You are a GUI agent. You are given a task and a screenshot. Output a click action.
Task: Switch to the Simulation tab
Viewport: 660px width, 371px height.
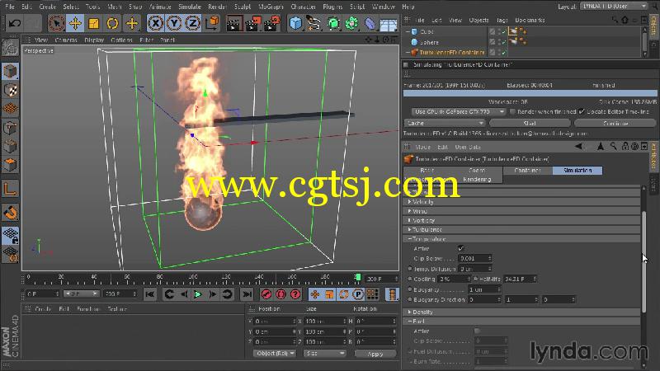click(577, 171)
